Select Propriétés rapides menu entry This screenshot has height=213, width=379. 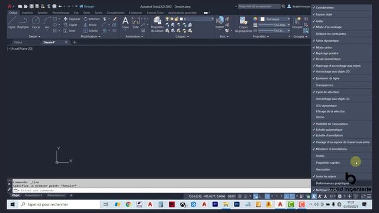(341, 163)
